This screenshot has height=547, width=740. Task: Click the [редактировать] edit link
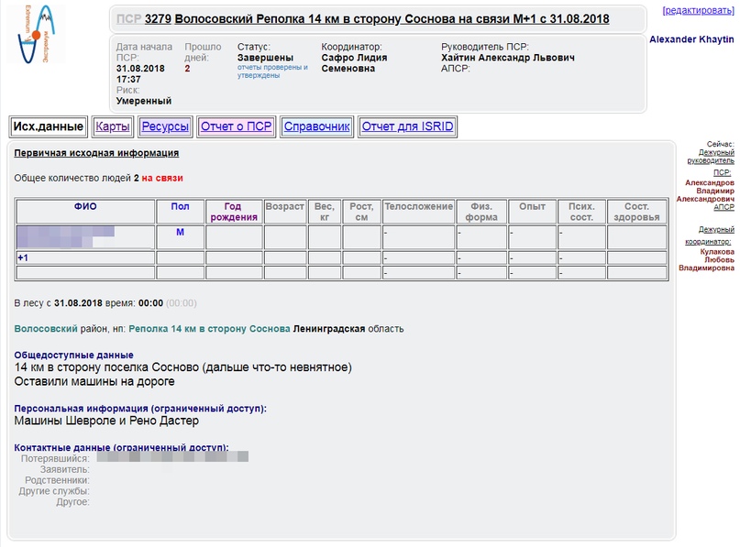pos(697,10)
